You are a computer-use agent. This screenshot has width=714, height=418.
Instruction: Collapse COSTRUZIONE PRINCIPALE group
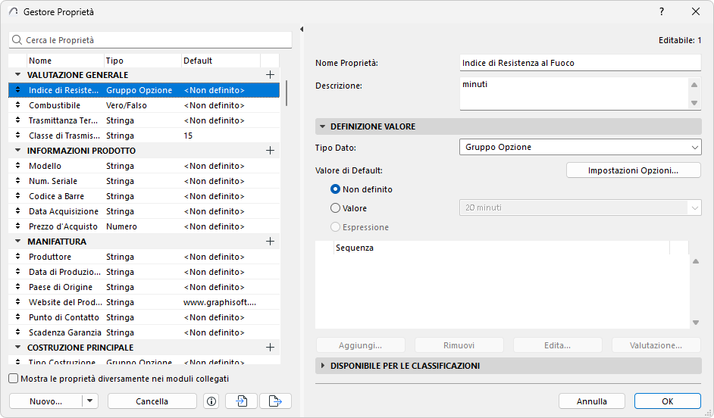click(17, 348)
